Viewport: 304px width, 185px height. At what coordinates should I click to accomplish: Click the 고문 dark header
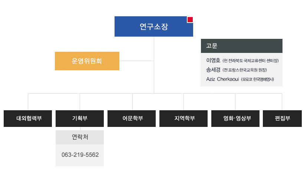(242, 46)
